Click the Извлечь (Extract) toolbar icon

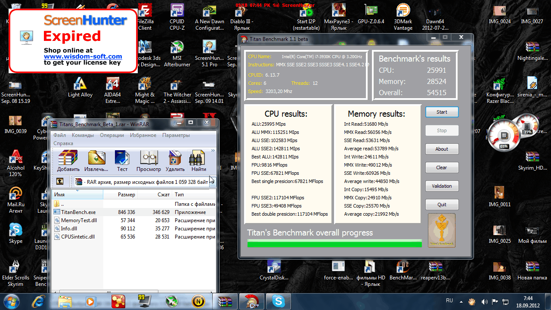pos(96,161)
